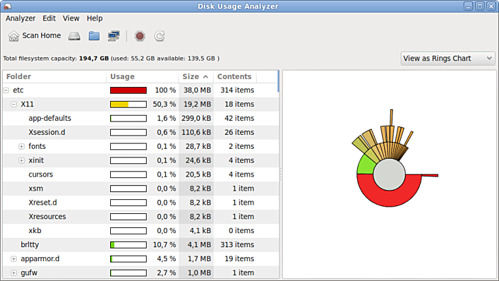Screen dimensions: 499x281
Task: Click the folder list vertical scrollbar
Action: click(278, 81)
